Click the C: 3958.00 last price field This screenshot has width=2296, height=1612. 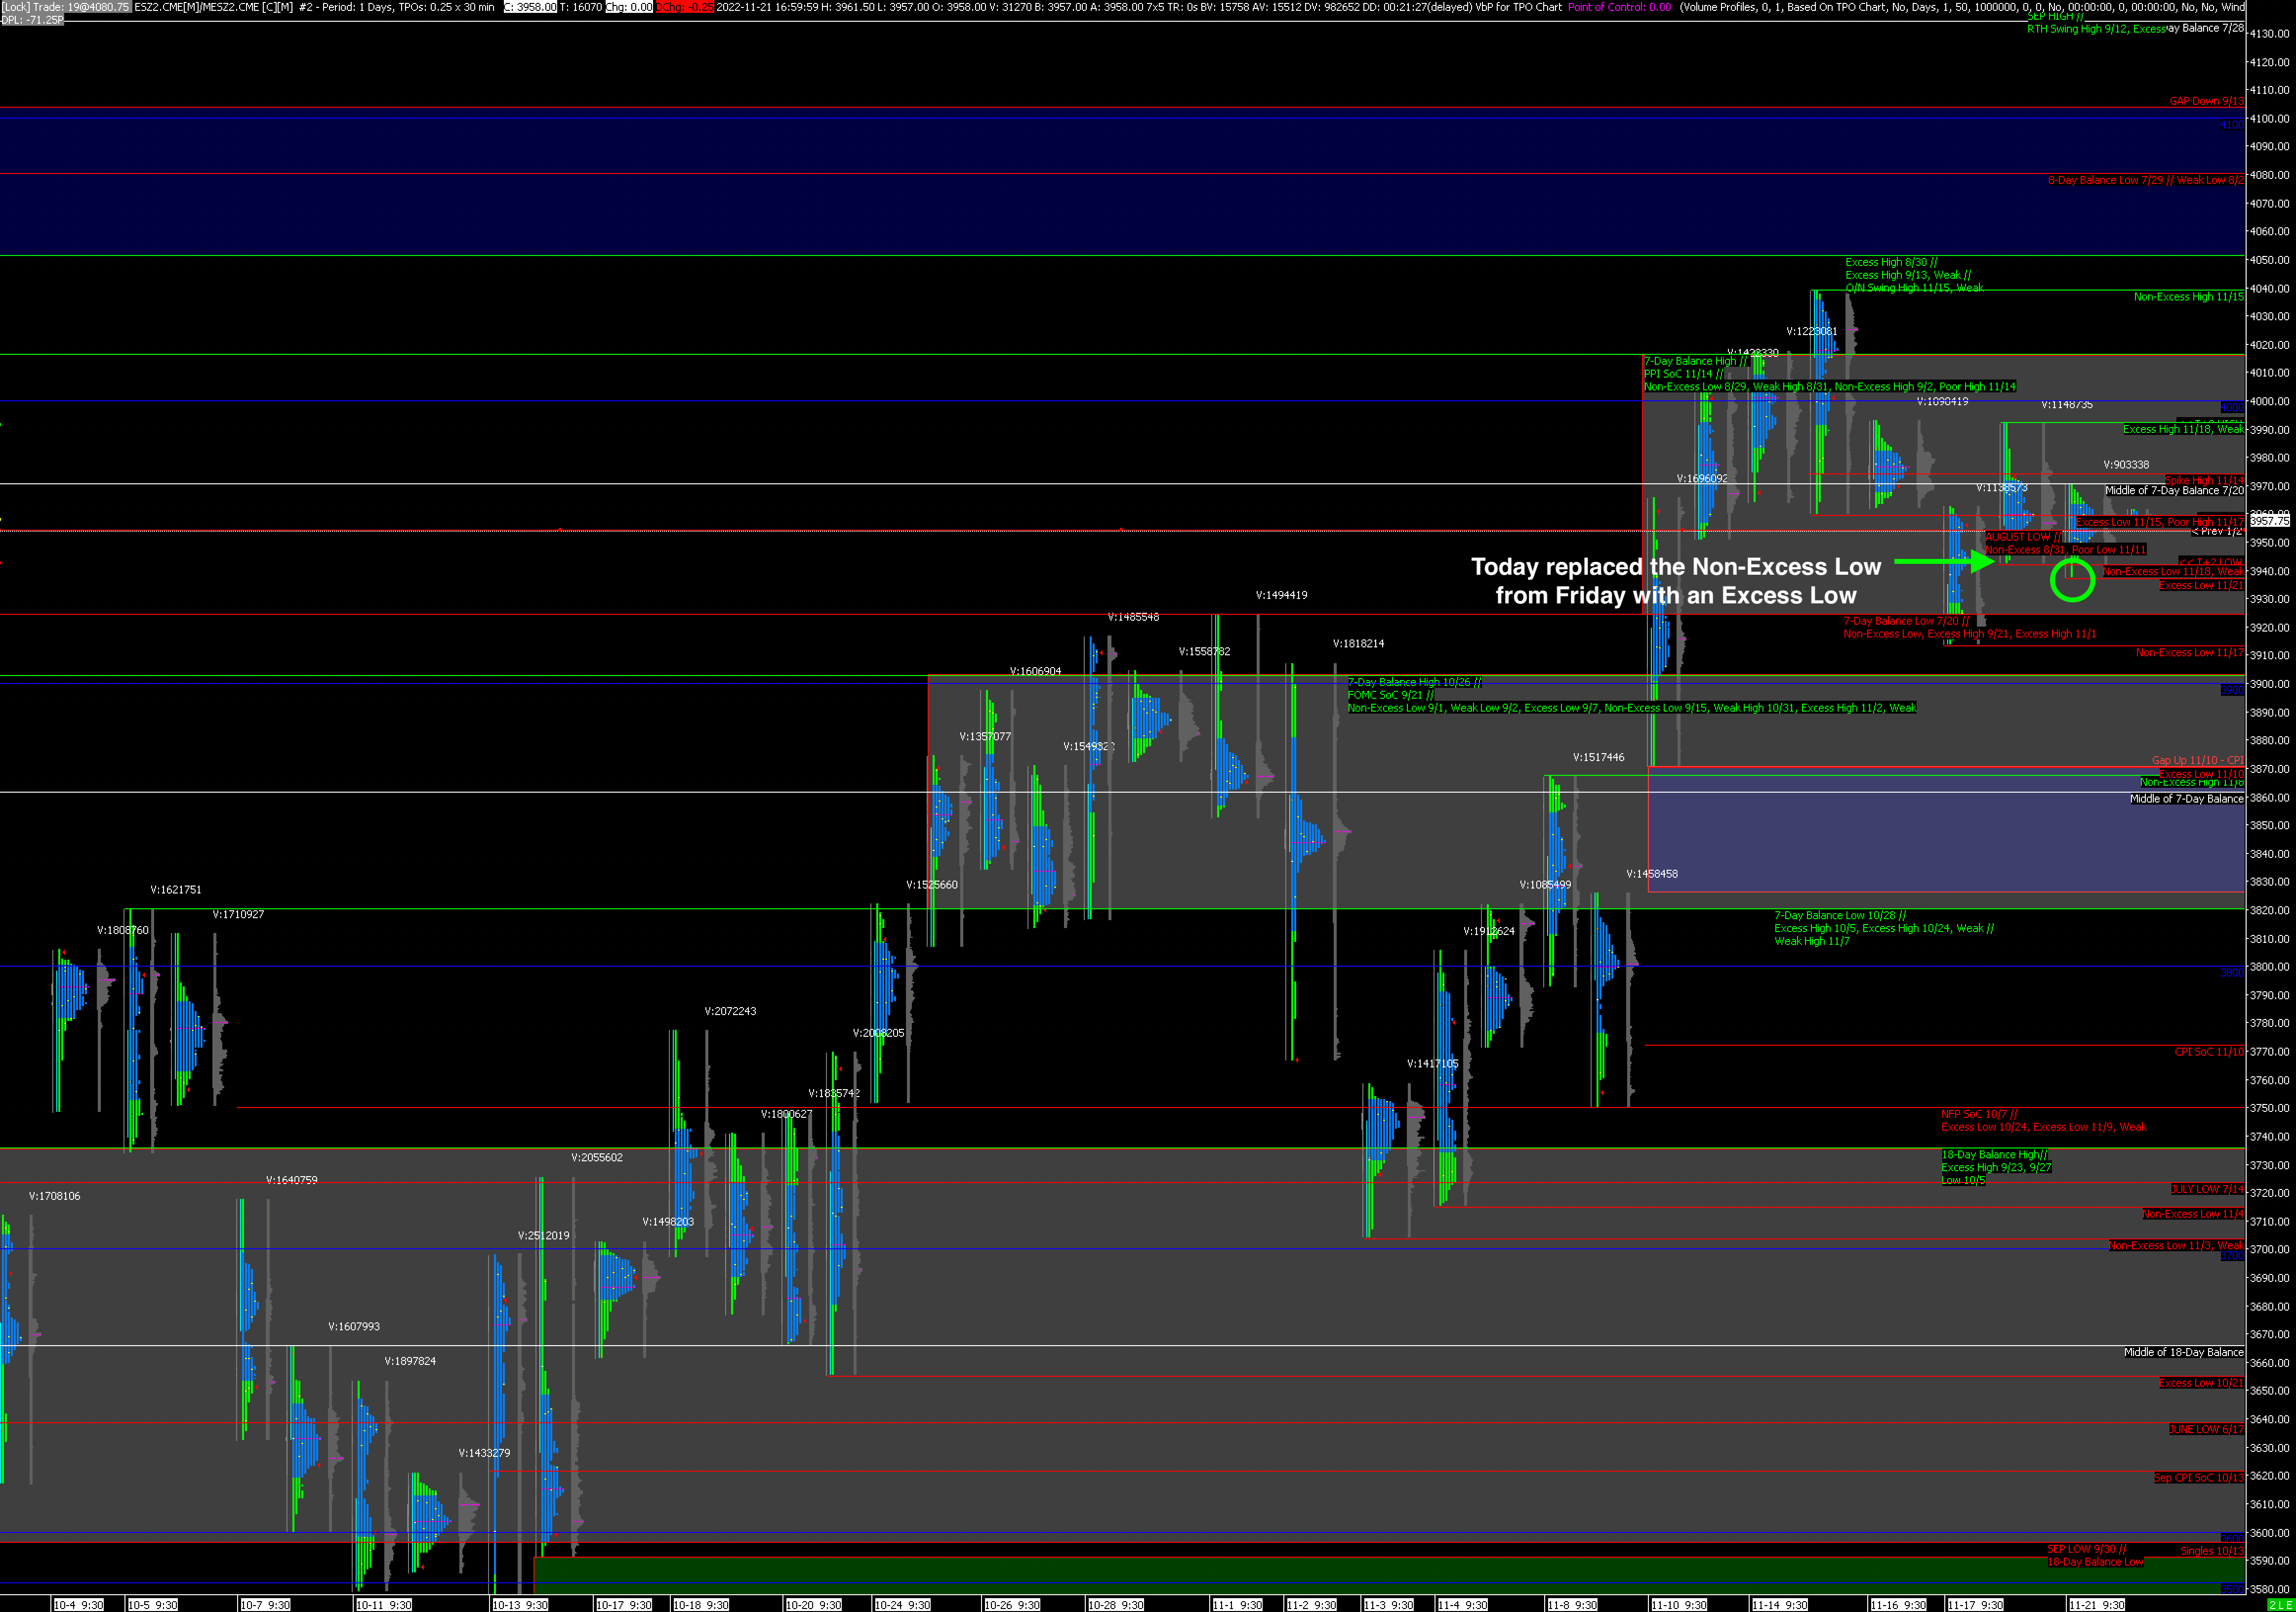(x=530, y=7)
